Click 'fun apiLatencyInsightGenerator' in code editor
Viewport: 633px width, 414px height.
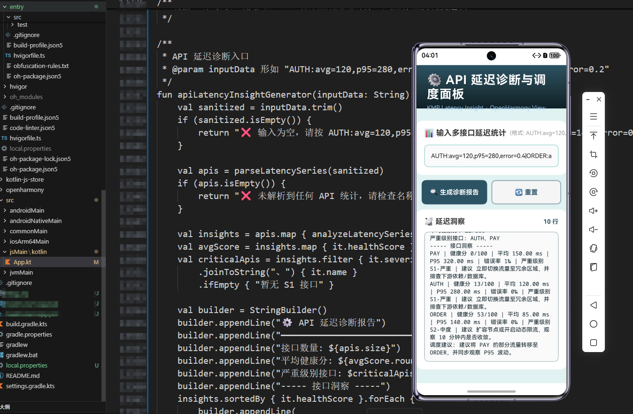234,94
